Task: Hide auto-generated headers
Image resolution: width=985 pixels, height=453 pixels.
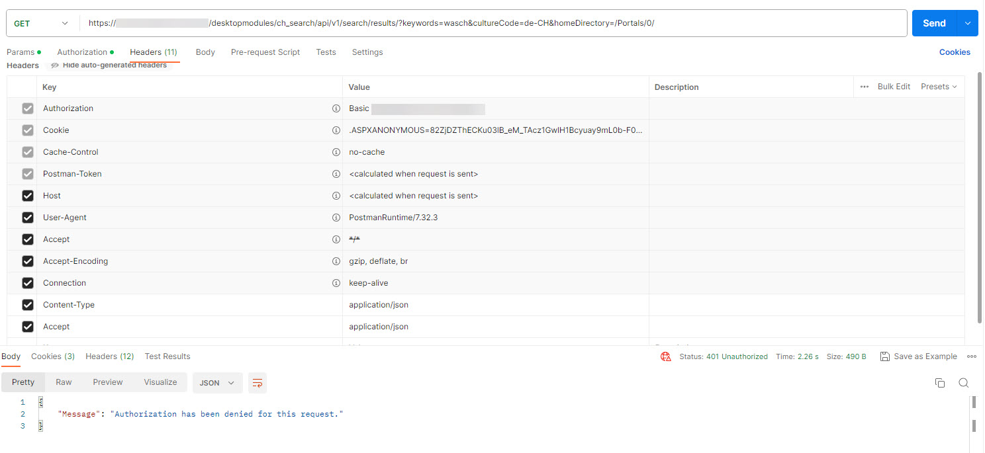Action: [x=109, y=65]
